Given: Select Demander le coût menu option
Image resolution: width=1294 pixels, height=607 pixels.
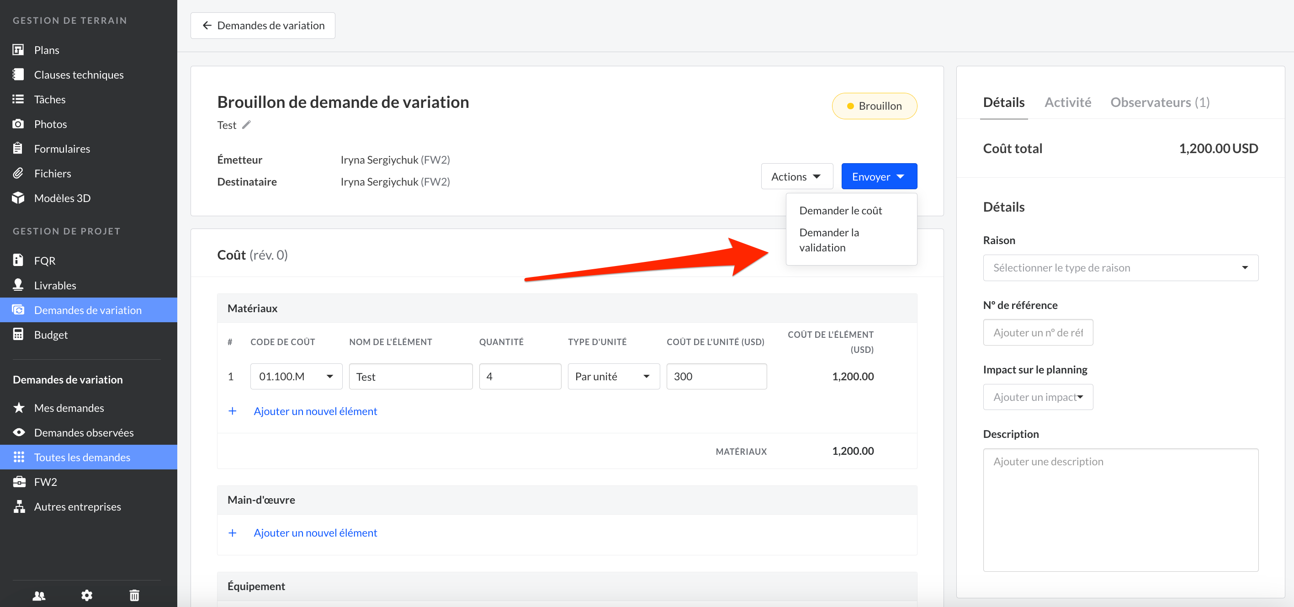Looking at the screenshot, I should [x=840, y=211].
